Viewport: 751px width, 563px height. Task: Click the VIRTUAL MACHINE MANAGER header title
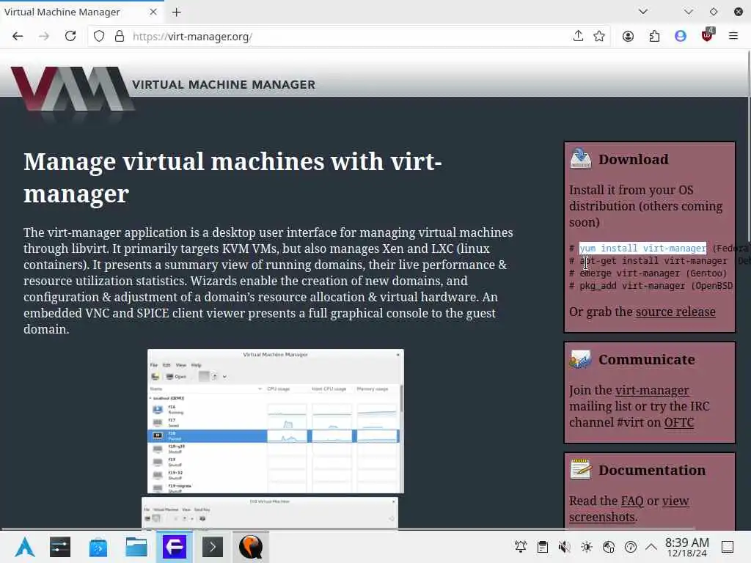point(224,85)
